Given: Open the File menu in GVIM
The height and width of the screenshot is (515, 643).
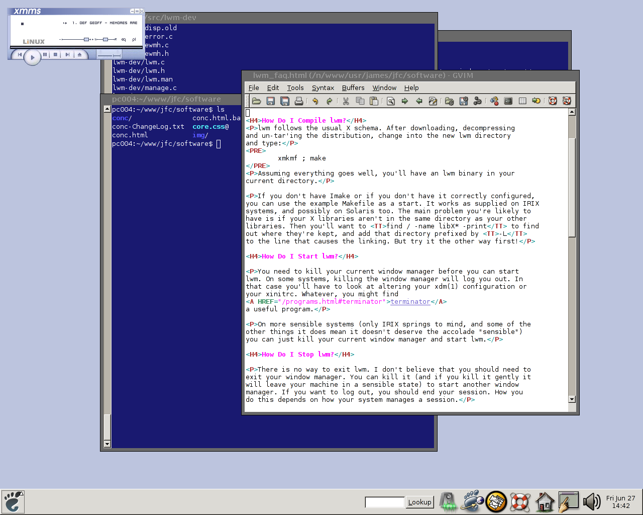Looking at the screenshot, I should coord(254,88).
